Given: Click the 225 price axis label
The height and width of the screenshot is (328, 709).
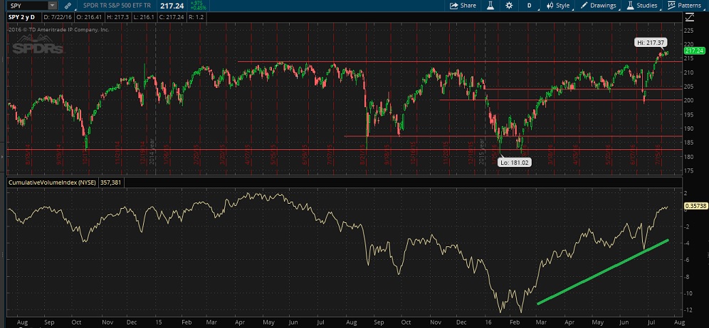Looking at the screenshot, I should coord(689,31).
